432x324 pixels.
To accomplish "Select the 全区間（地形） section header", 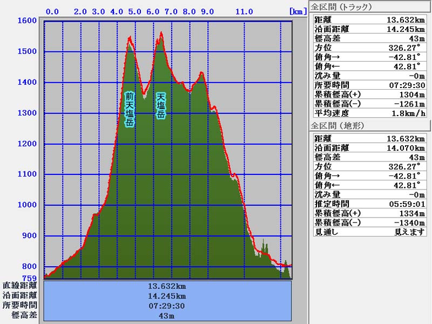I will point(338,125).
